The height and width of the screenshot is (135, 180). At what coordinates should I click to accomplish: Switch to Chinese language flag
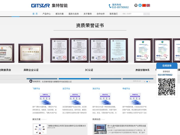144,5
